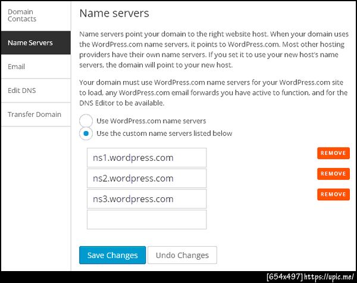The width and height of the screenshot is (357, 283).
Task: Click the Name servers page heading
Action: pos(114,13)
